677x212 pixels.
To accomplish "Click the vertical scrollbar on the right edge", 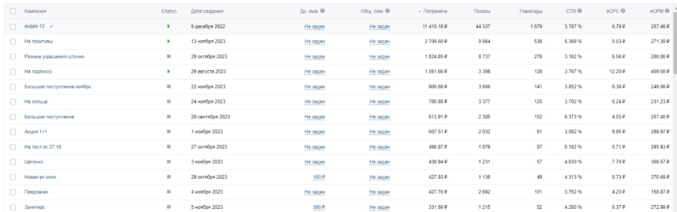I will 674,53.
